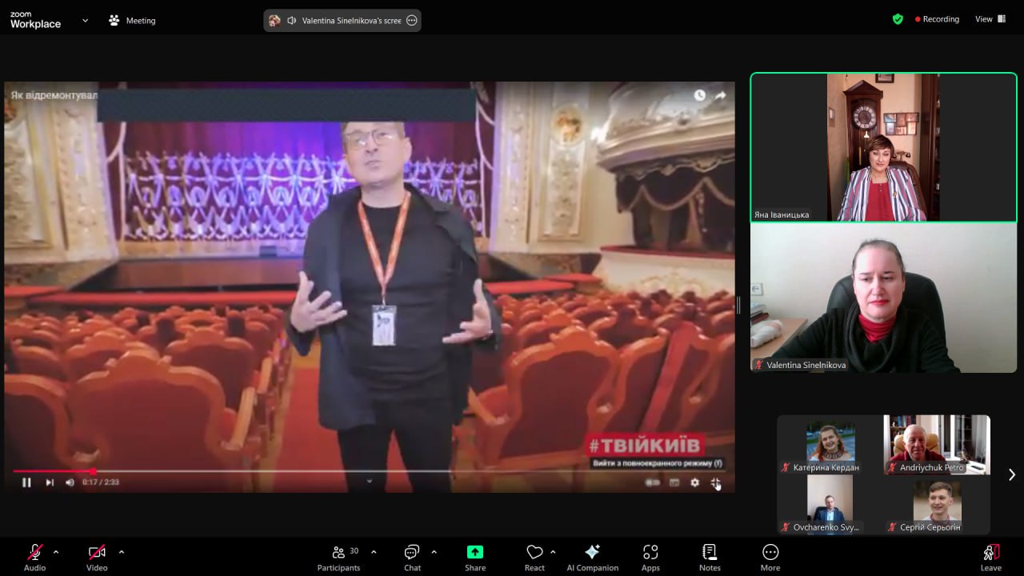
Task: Open the Participants panel
Action: click(339, 557)
